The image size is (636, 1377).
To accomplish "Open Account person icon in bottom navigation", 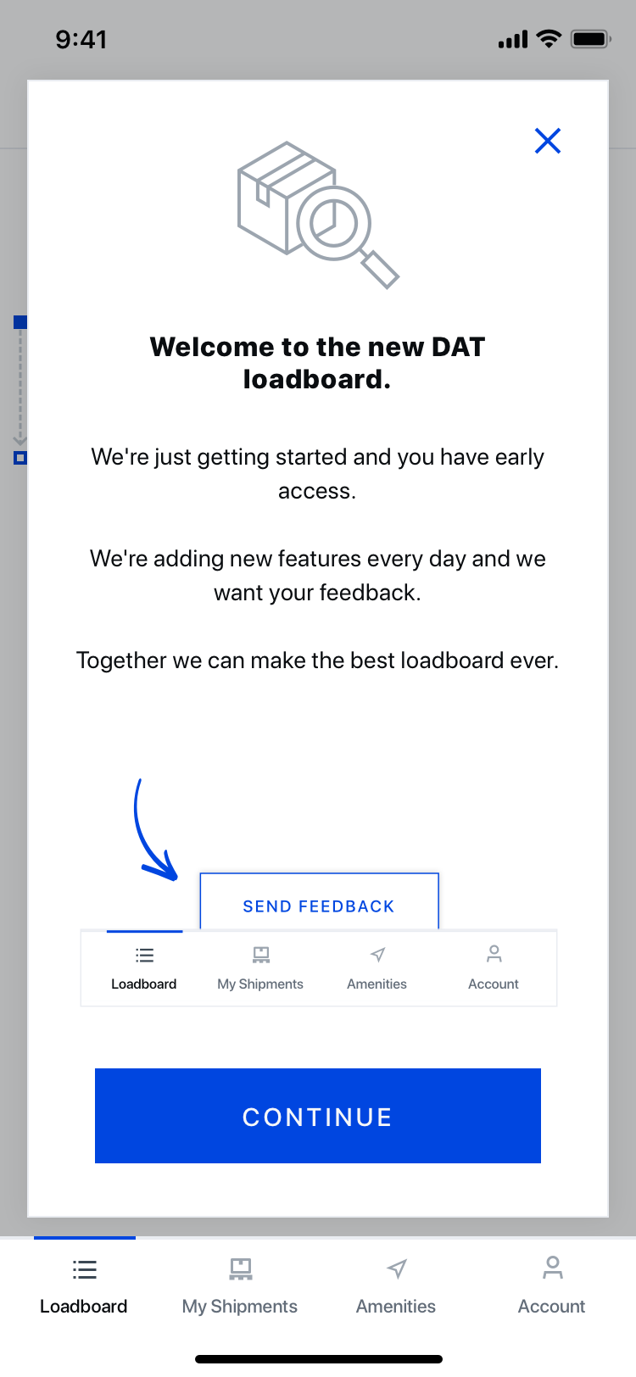I will pos(552,1268).
